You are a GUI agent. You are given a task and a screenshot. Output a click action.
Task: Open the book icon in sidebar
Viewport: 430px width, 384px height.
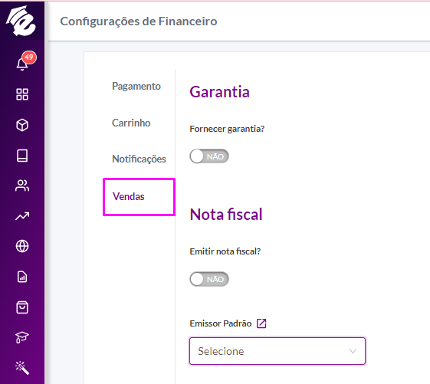tap(22, 156)
